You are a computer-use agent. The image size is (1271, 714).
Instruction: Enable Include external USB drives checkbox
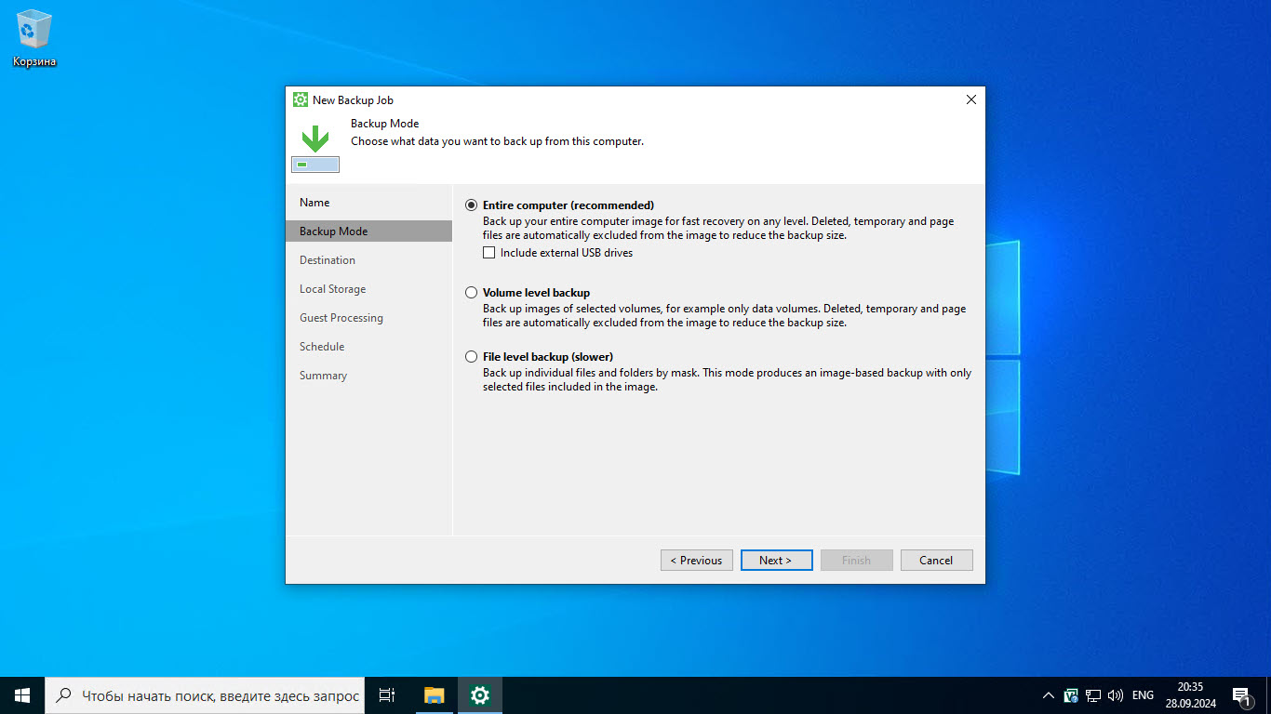coord(489,253)
